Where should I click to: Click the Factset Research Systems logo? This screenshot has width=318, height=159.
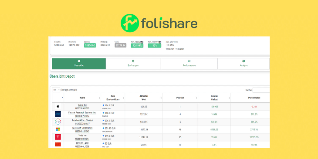point(58,114)
